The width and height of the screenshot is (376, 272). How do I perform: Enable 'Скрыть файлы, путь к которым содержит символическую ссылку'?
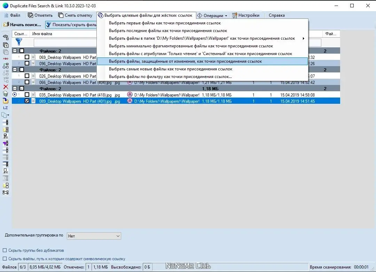5,258
